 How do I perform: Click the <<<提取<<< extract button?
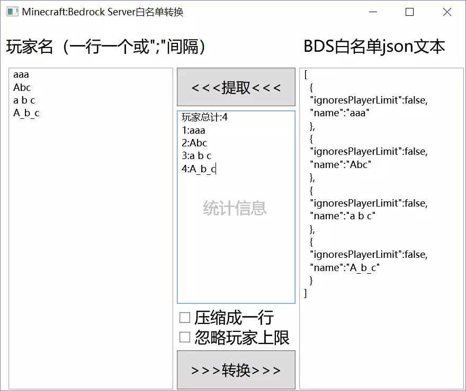click(x=236, y=87)
